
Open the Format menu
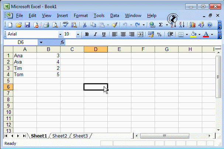click(80, 16)
